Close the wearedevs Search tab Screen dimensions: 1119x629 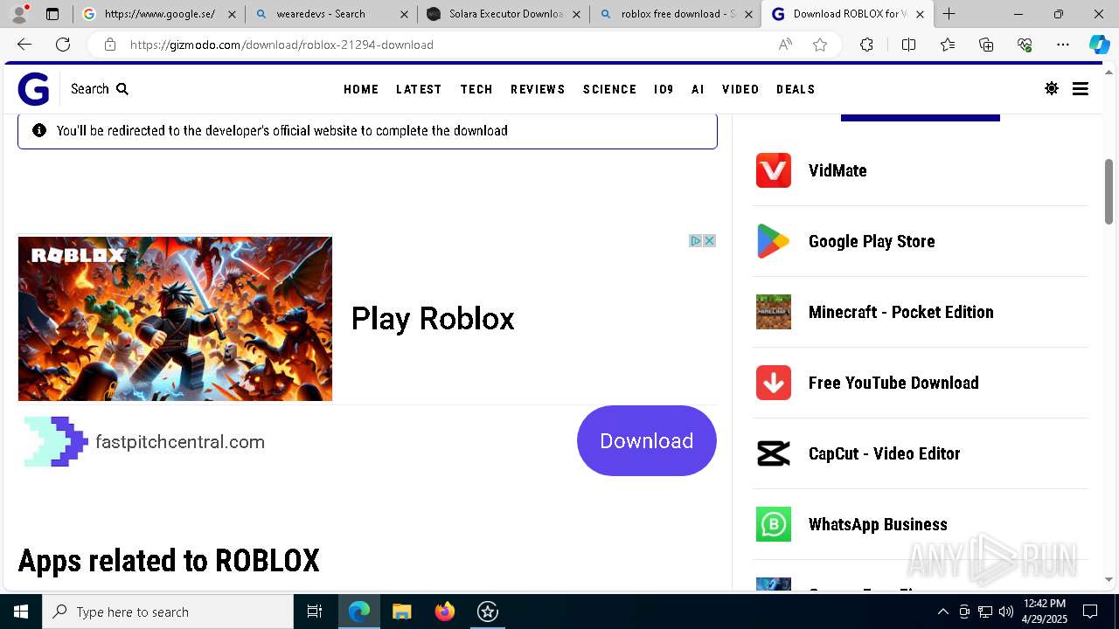coord(404,14)
